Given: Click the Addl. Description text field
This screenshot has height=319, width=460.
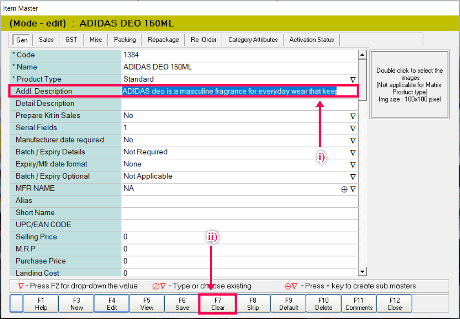Looking at the screenshot, I should (240, 91).
